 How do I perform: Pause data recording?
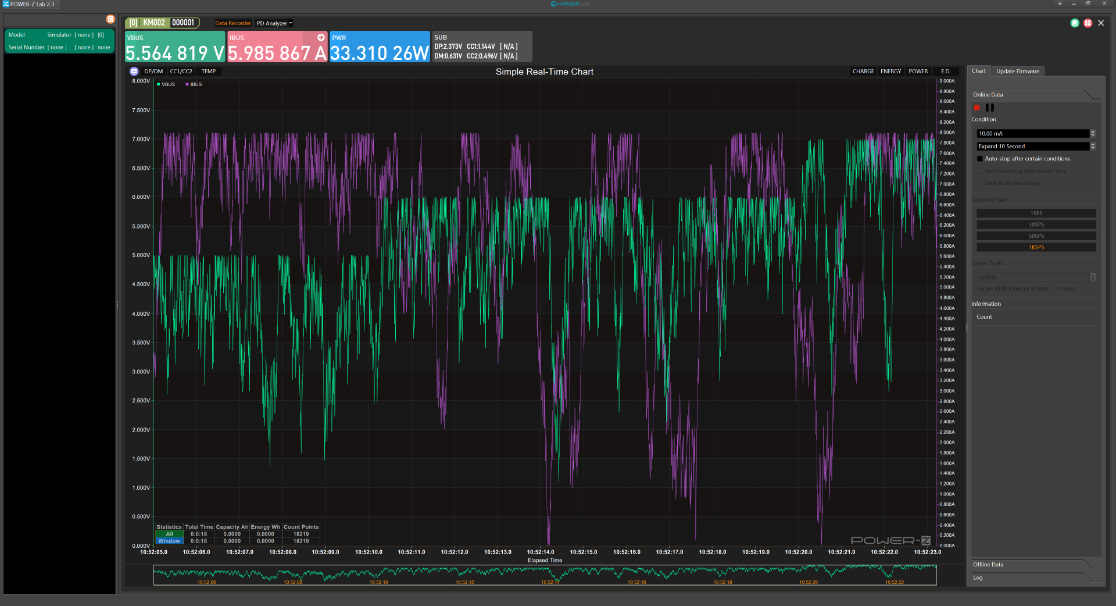tap(990, 108)
